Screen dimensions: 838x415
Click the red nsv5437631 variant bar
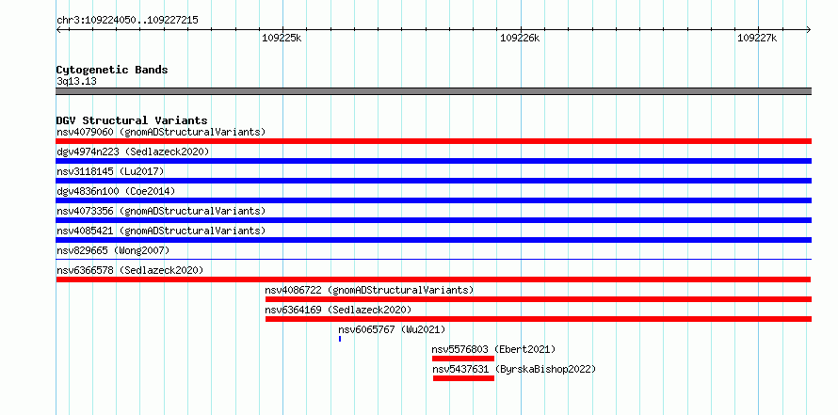point(464,378)
